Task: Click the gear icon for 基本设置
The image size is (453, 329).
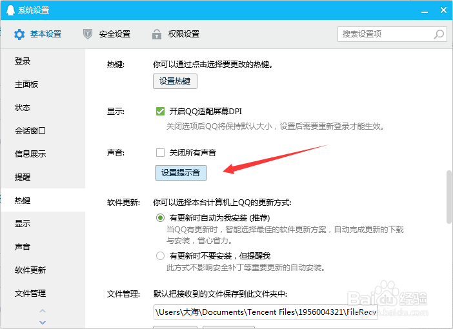Action: pyautogui.click(x=19, y=34)
